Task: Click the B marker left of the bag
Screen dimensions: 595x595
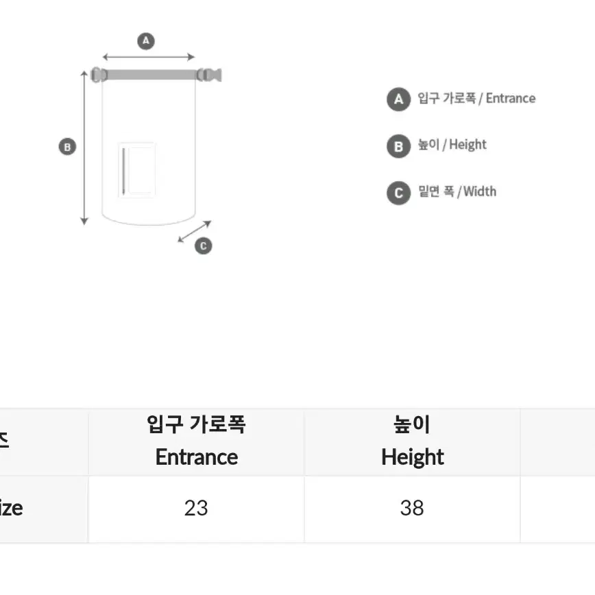Action: pos(68,147)
